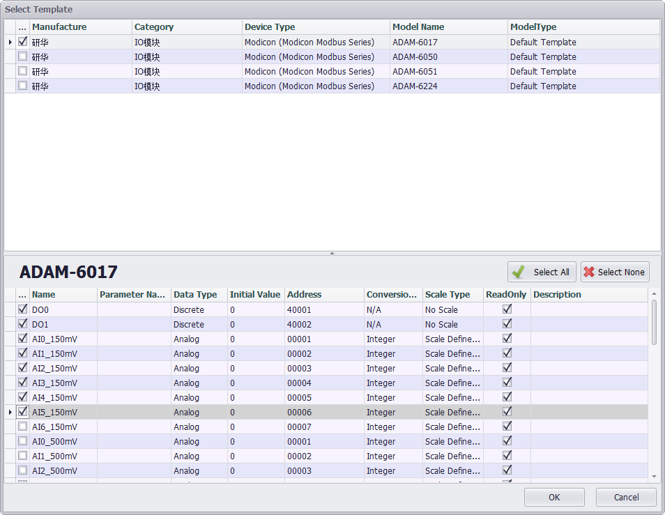This screenshot has width=665, height=515.
Task: Enable the AI6_150mV tag checkbox
Action: tap(22, 426)
